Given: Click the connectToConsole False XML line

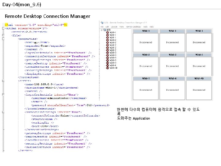Looking at the screenshot, I should [x=65, y=116].
